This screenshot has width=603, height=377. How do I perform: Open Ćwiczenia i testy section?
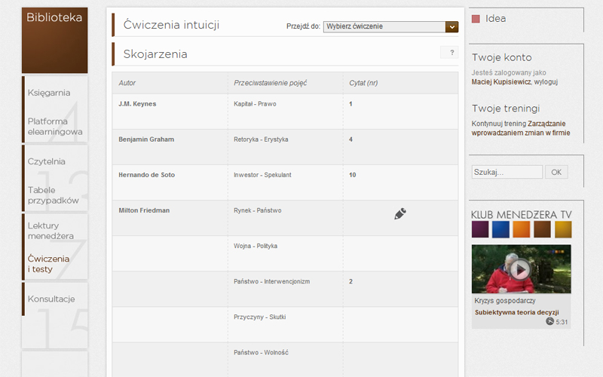click(x=48, y=264)
